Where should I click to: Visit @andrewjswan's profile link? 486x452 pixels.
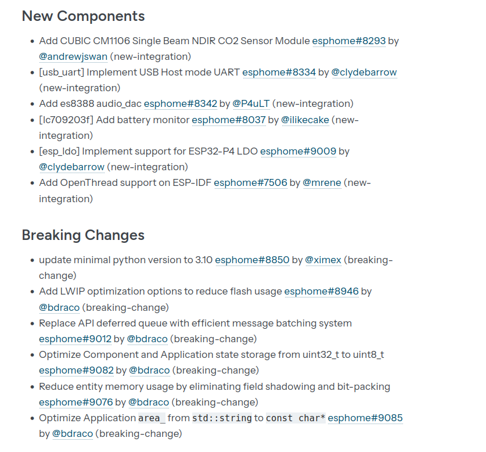[x=73, y=57]
